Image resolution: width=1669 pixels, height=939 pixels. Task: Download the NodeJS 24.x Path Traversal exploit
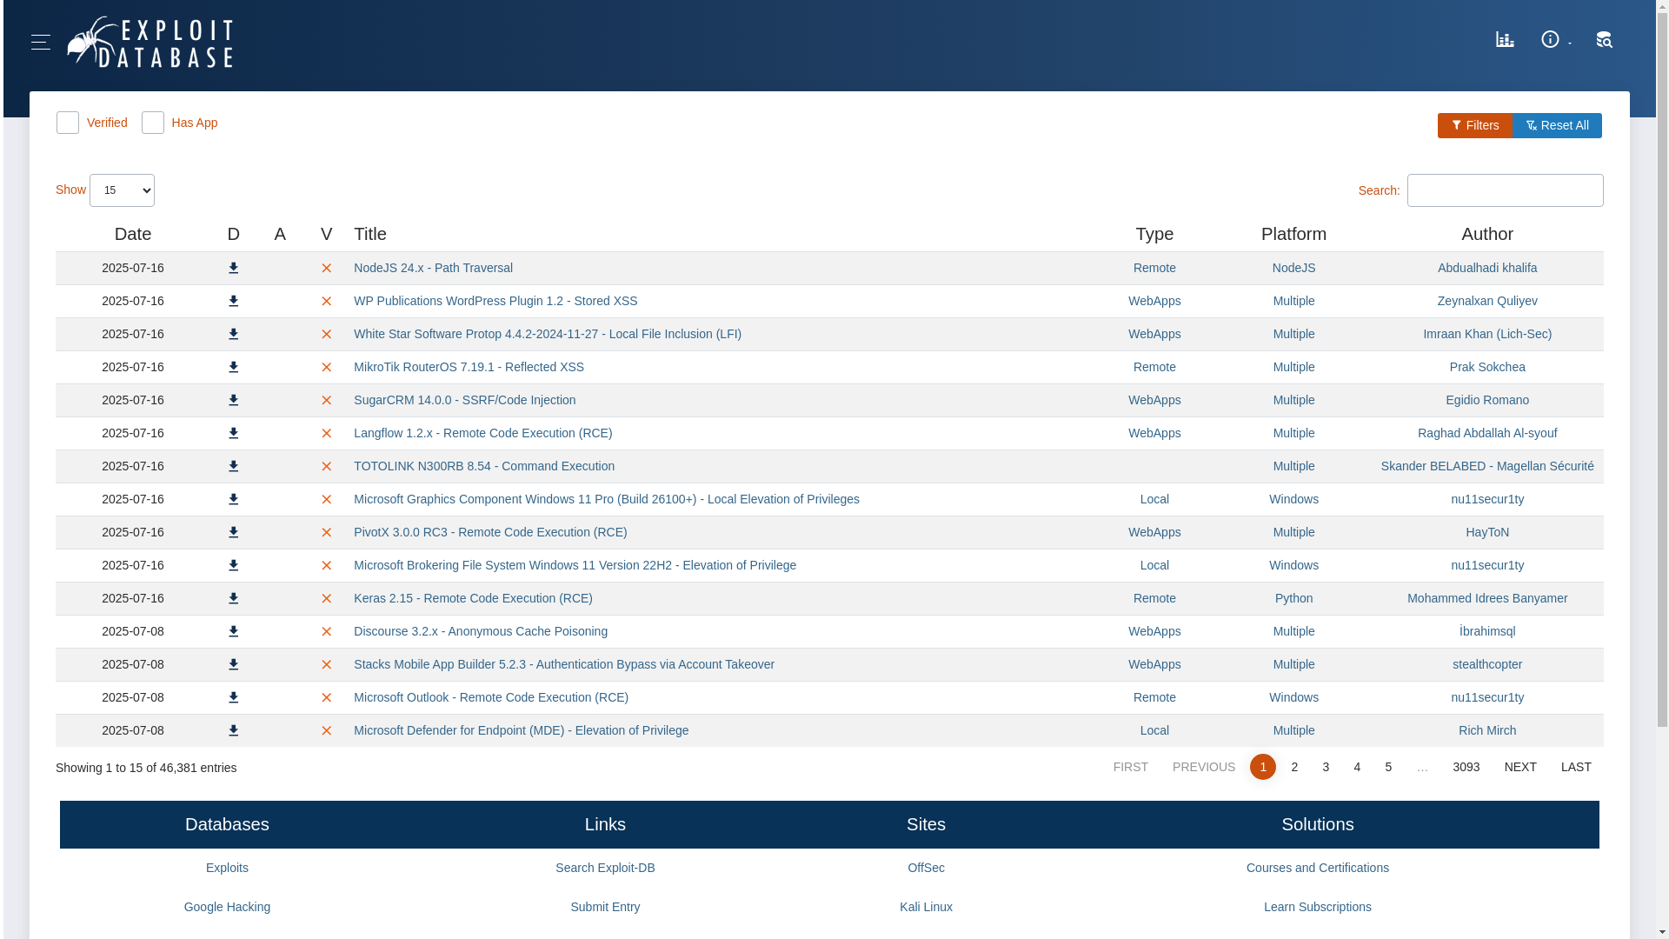point(233,269)
